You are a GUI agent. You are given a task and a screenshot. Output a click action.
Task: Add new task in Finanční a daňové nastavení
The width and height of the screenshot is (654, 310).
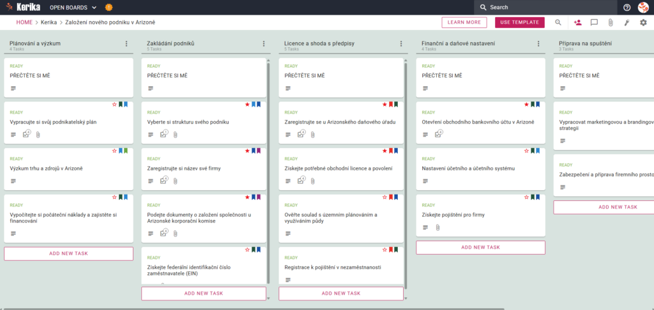coord(480,247)
